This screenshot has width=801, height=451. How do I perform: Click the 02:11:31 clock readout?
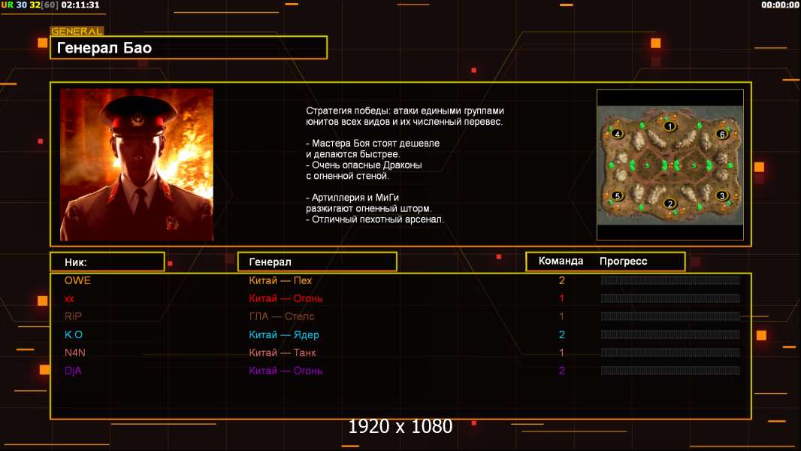80,5
